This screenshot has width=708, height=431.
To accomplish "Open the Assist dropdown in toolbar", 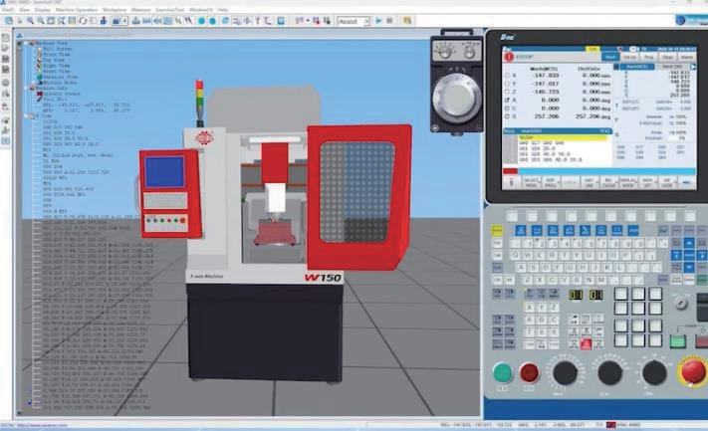I will (x=353, y=20).
